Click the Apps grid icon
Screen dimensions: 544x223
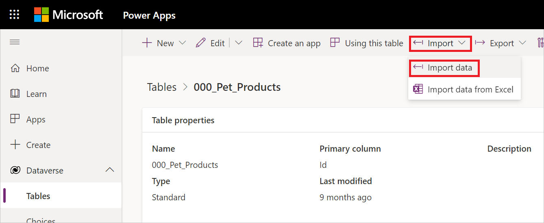15,119
